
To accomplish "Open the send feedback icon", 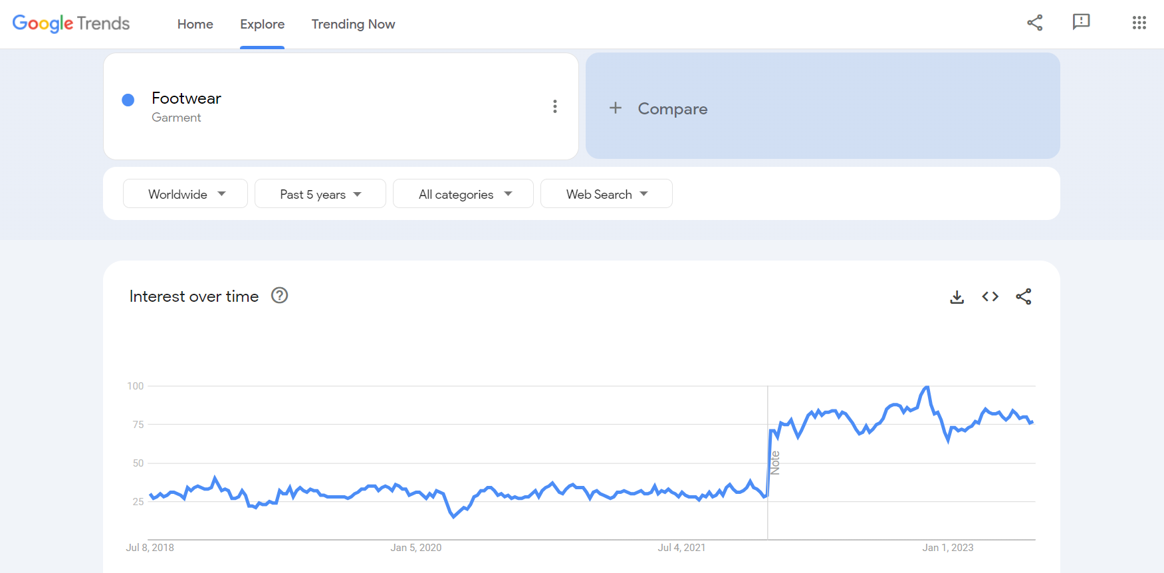I will click(1081, 22).
